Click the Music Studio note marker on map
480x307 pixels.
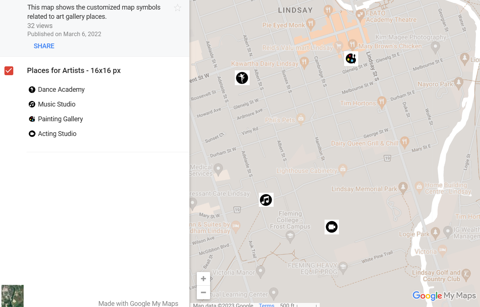coord(266,200)
